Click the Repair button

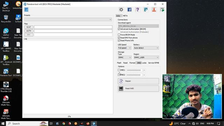(x=139, y=81)
